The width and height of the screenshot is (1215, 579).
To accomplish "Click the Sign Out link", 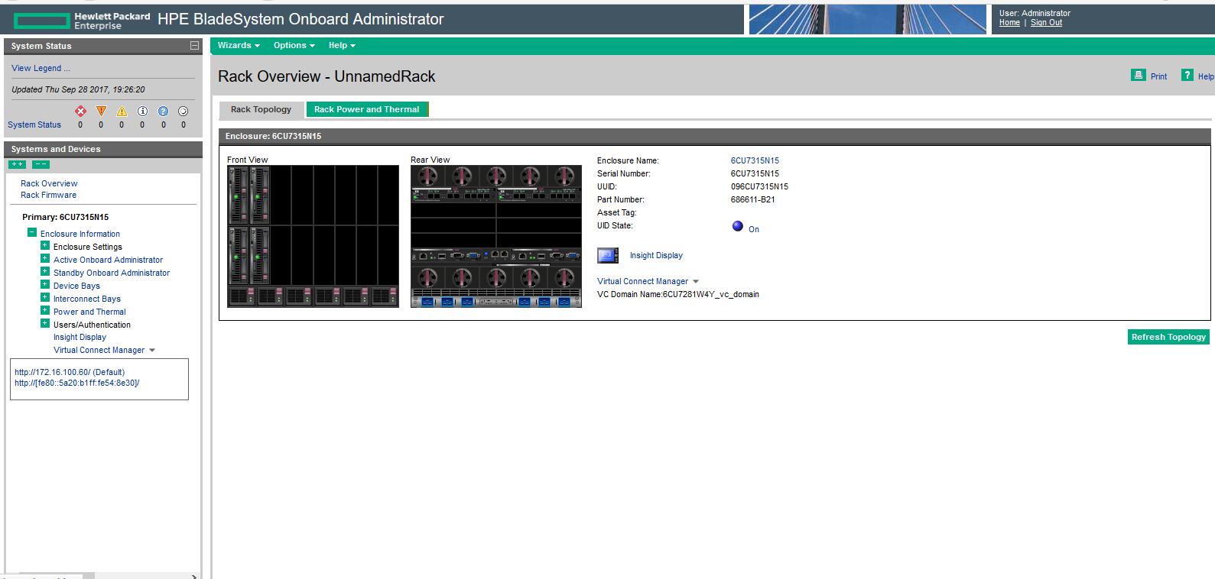I will pyautogui.click(x=1046, y=23).
